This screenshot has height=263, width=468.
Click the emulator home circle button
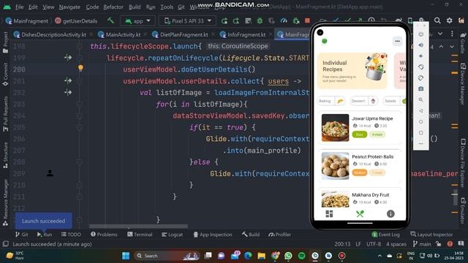421,122
